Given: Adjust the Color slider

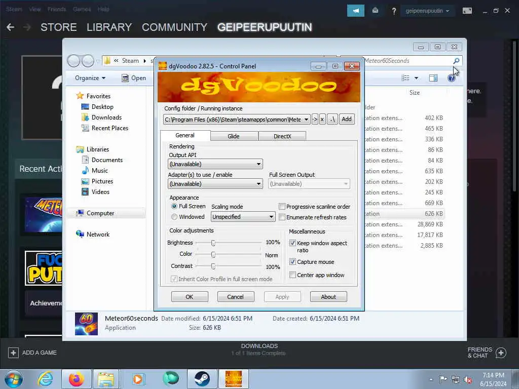Looking at the screenshot, I should coord(213,255).
